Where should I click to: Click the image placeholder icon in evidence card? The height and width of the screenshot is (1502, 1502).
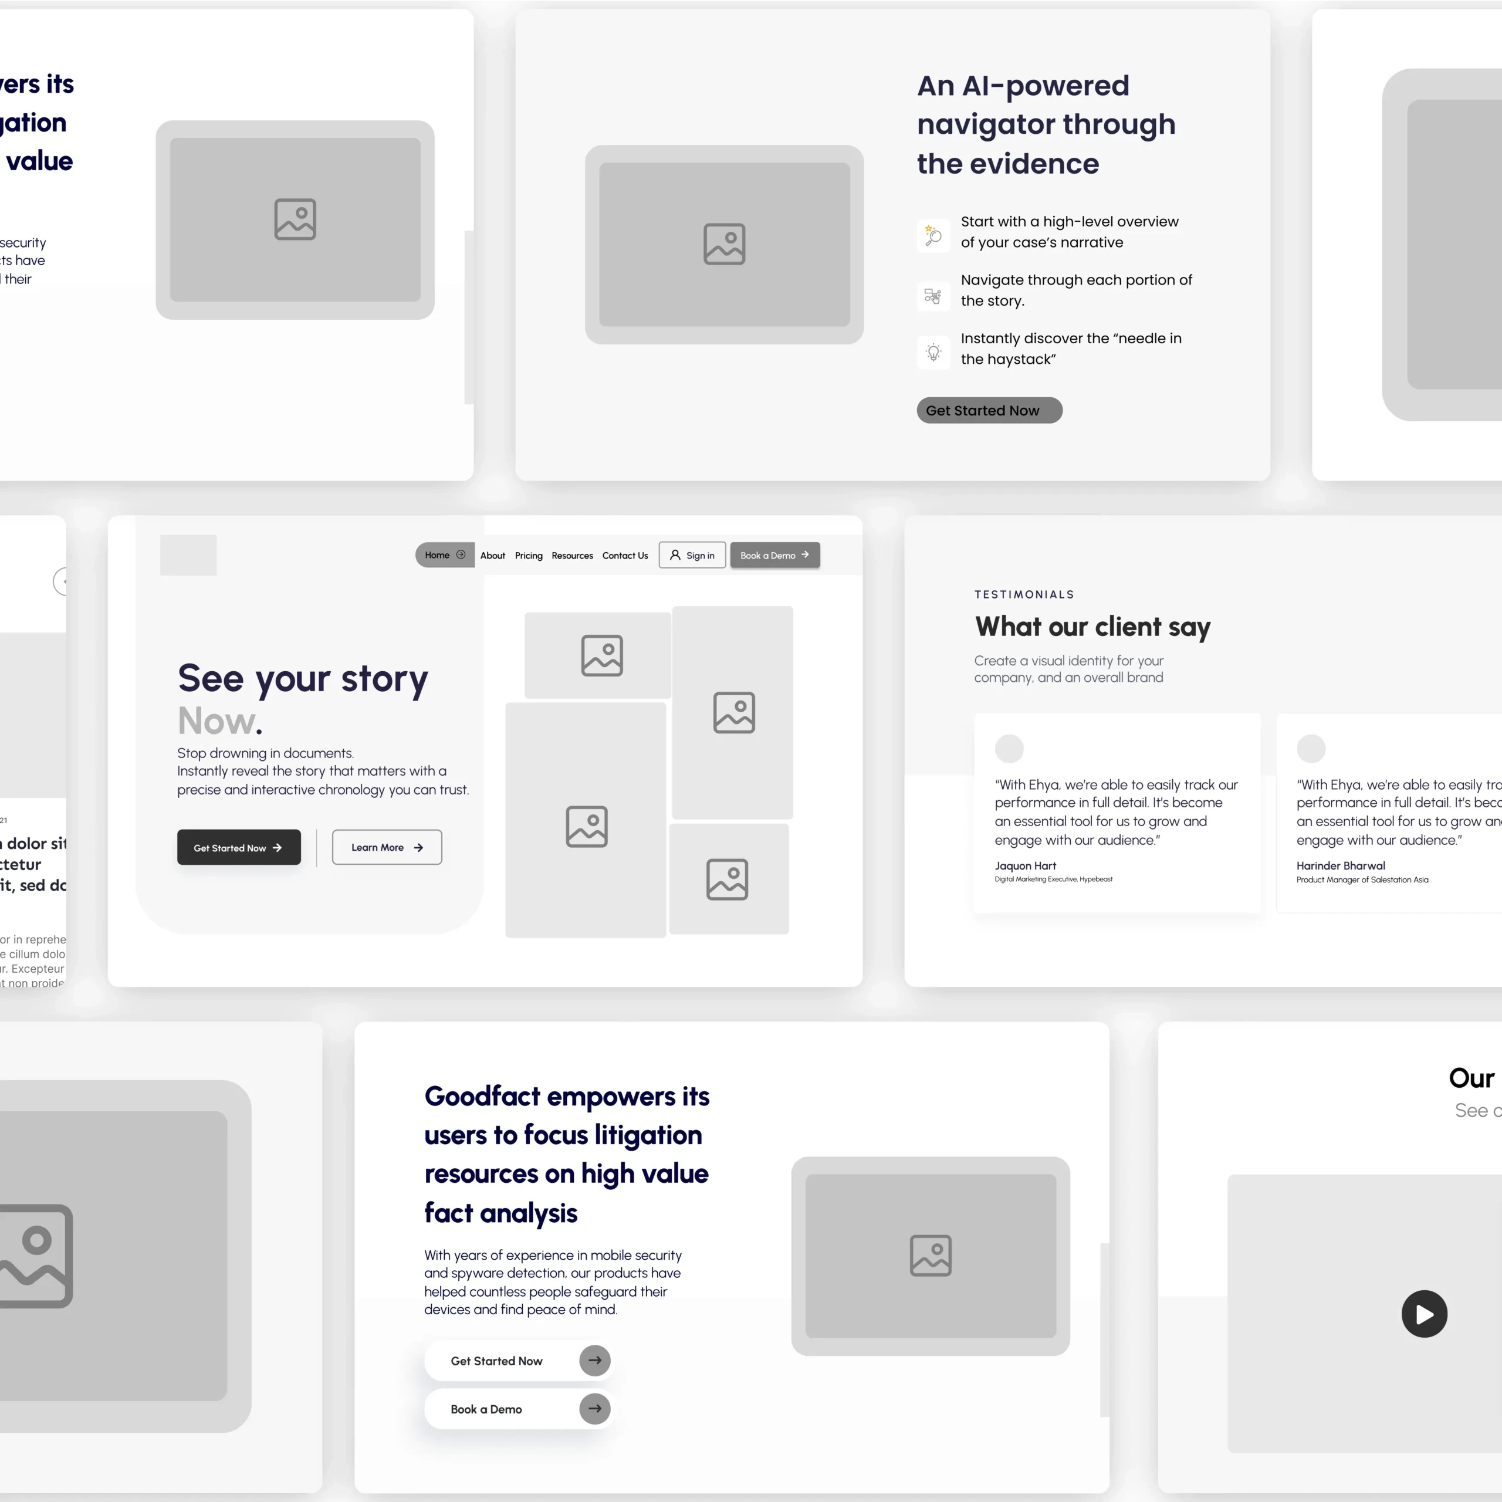point(724,244)
